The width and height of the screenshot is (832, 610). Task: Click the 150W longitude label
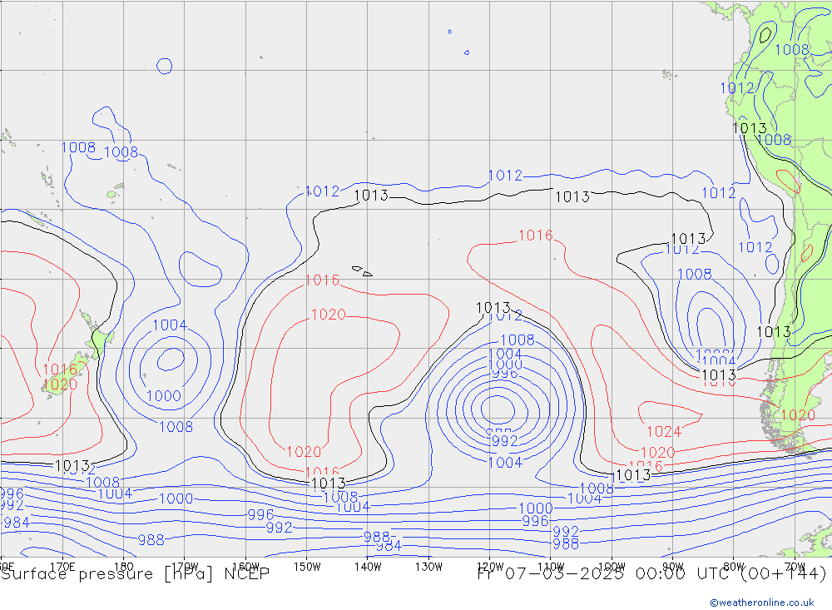(307, 567)
